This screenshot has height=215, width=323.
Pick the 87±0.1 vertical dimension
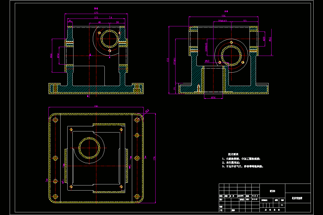pyautogui.click(x=174, y=61)
